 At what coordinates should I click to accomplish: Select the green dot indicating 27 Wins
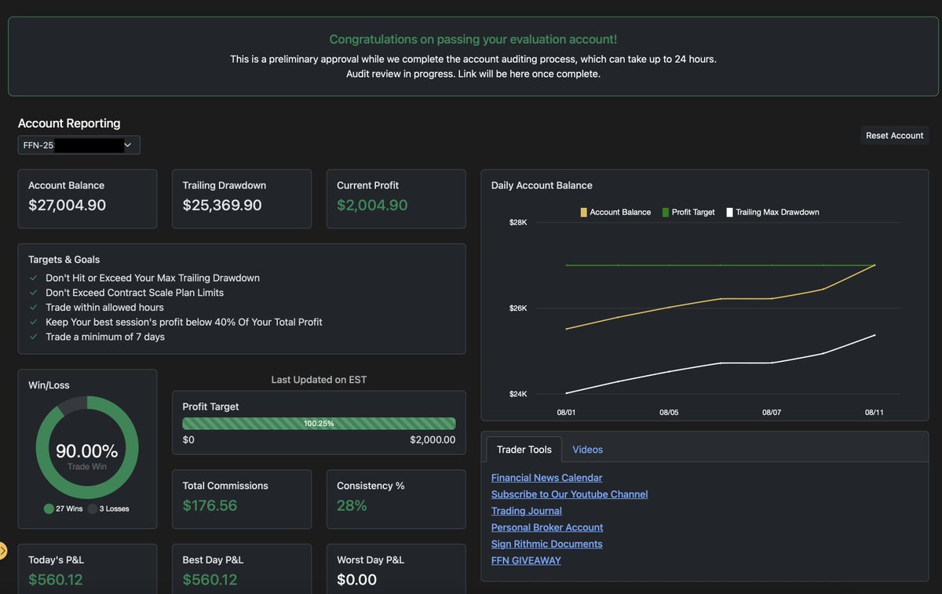[x=49, y=508]
